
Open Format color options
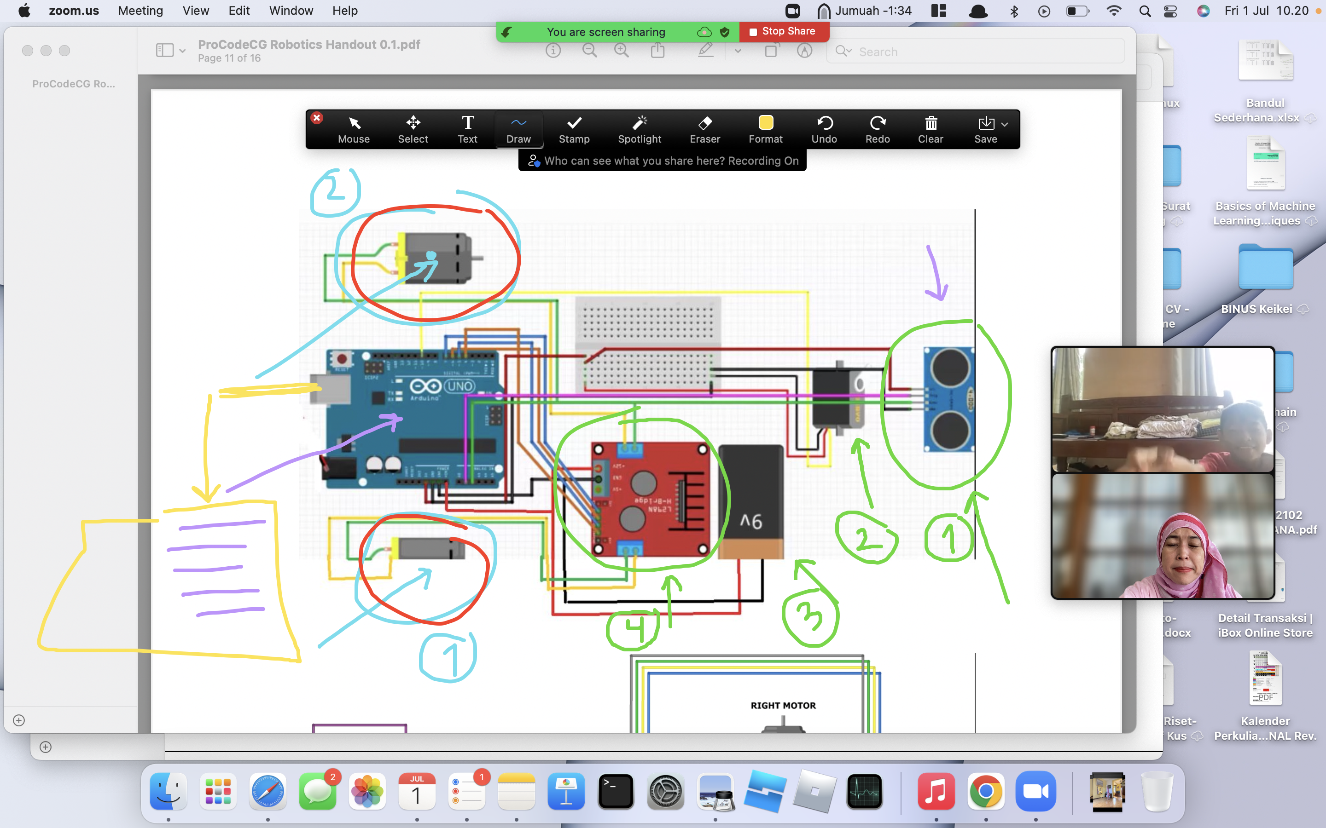766,130
